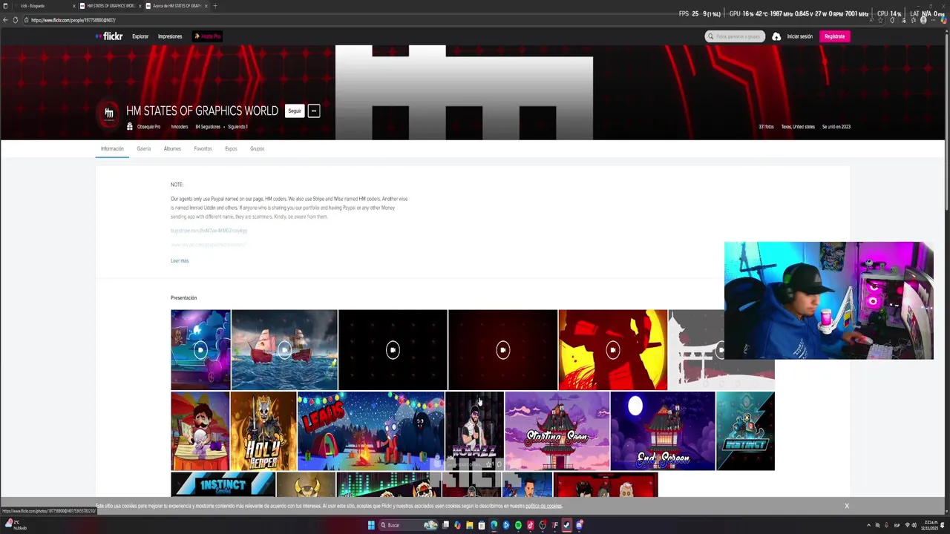Close the kick - Búsqueda browser tab
The width and height of the screenshot is (950, 534).
(73, 6)
